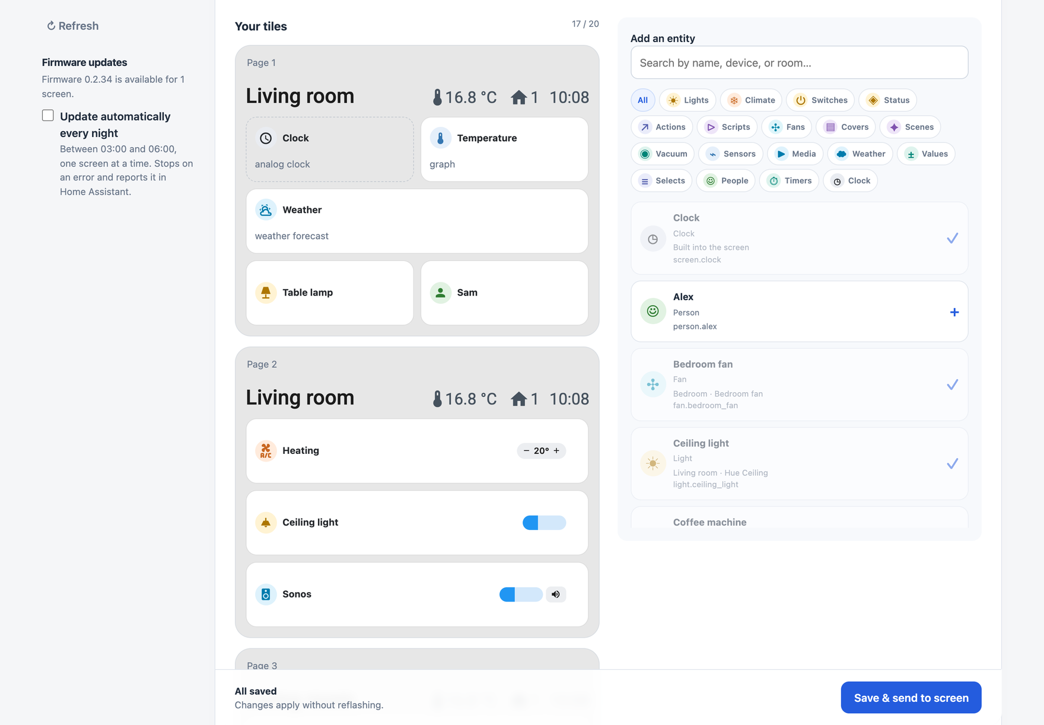Image resolution: width=1044 pixels, height=725 pixels.
Task: Click the Refresh link
Action: [73, 26]
